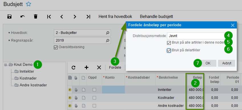242x110 pixels.
Task: Open Hovedbok lookup search
Action: (x=107, y=33)
